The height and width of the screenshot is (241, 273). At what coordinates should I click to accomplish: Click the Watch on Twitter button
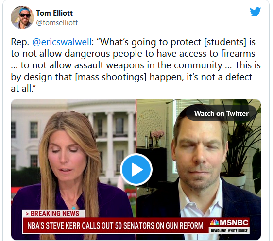coord(222,113)
